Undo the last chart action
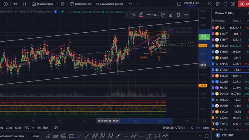249x140 pixels. 131,4
